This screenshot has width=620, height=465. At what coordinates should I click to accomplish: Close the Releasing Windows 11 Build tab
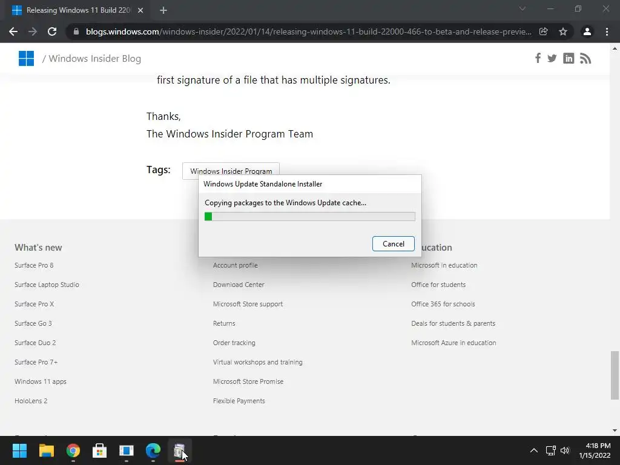[140, 10]
